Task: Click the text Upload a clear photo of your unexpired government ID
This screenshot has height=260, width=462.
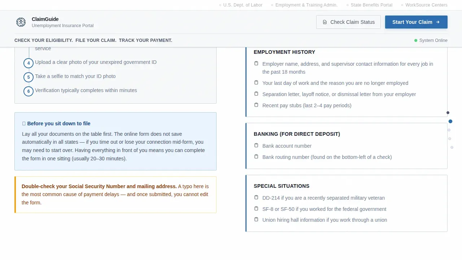Action: [96, 62]
